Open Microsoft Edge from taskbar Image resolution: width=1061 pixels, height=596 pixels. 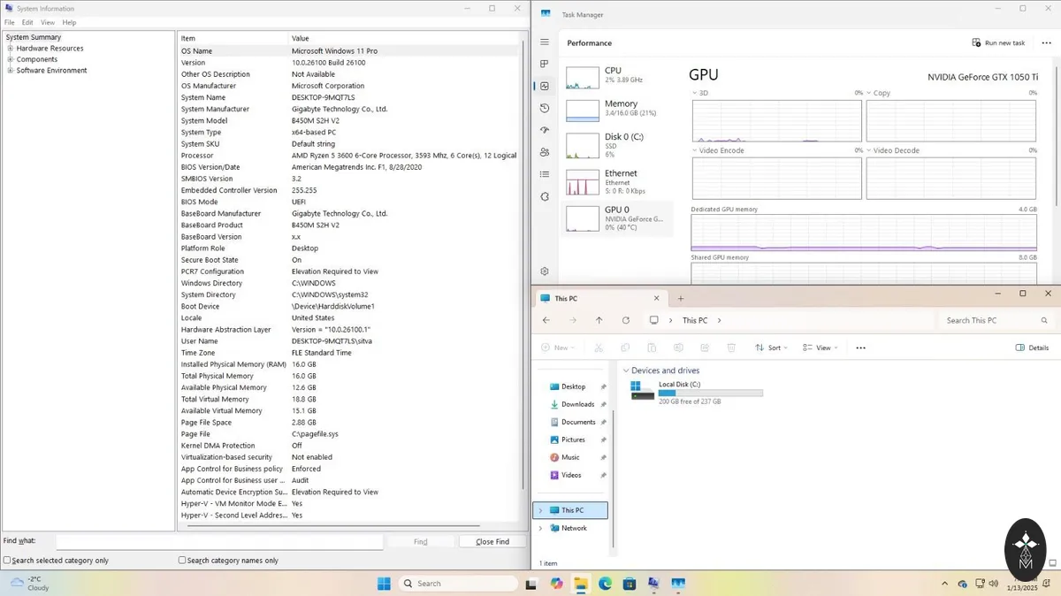(x=606, y=584)
